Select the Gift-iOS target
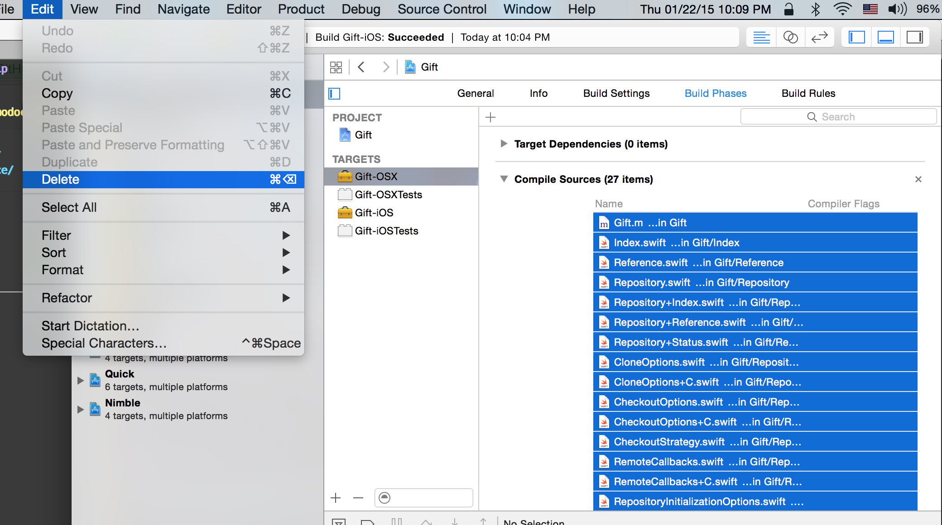The height and width of the screenshot is (525, 942). point(374,213)
